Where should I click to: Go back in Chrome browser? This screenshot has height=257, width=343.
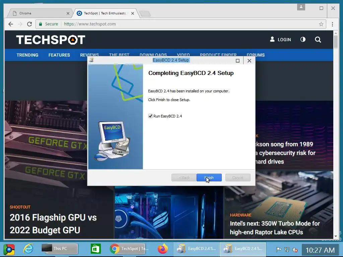point(10,24)
